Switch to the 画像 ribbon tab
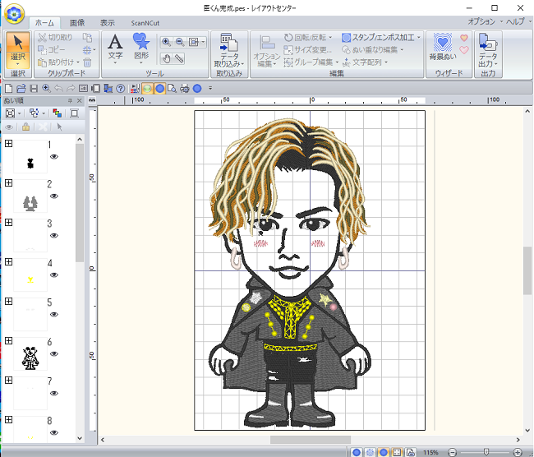Image resolution: width=534 pixels, height=457 pixels. (76, 23)
